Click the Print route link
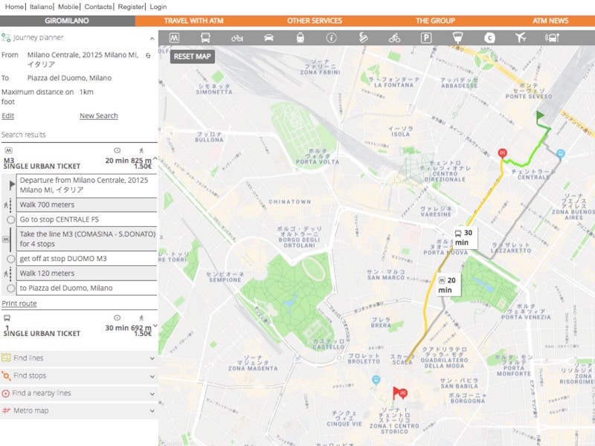This screenshot has height=446, width=595. 19,304
